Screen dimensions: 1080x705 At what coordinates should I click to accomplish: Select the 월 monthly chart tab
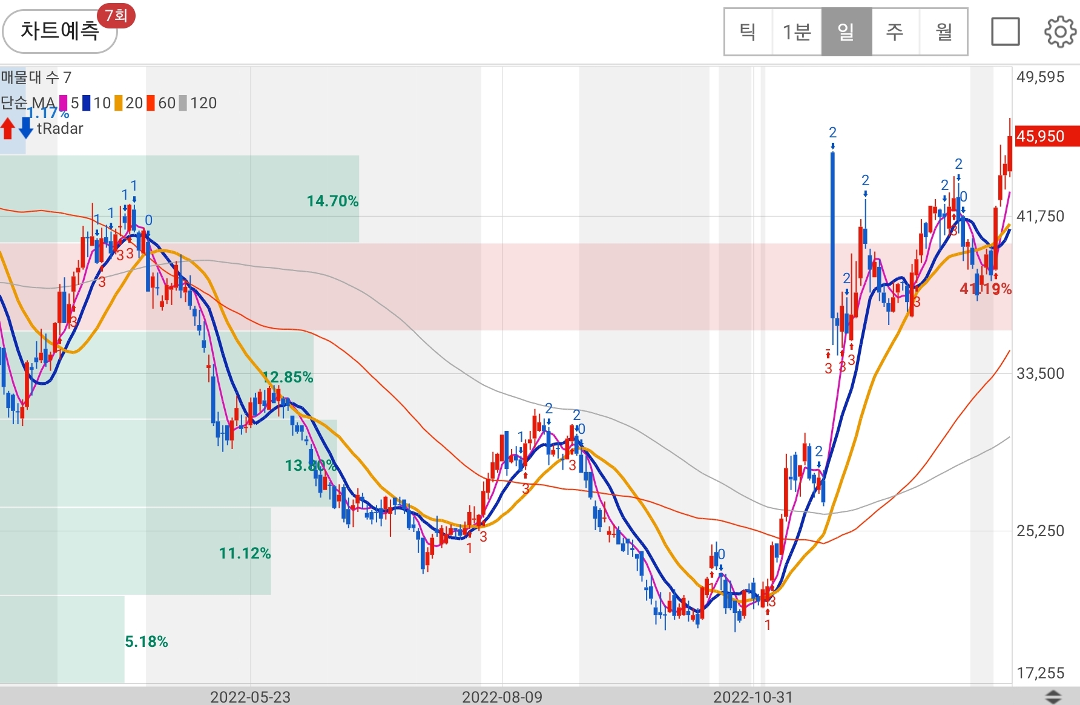[943, 32]
